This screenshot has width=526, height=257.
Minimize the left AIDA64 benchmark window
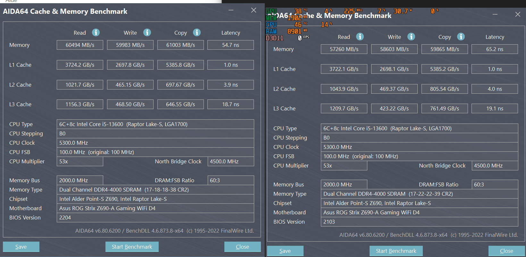pyautogui.click(x=231, y=11)
